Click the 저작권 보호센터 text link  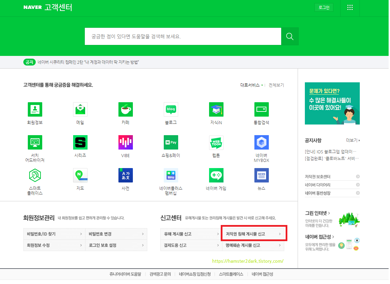click(x=318, y=177)
